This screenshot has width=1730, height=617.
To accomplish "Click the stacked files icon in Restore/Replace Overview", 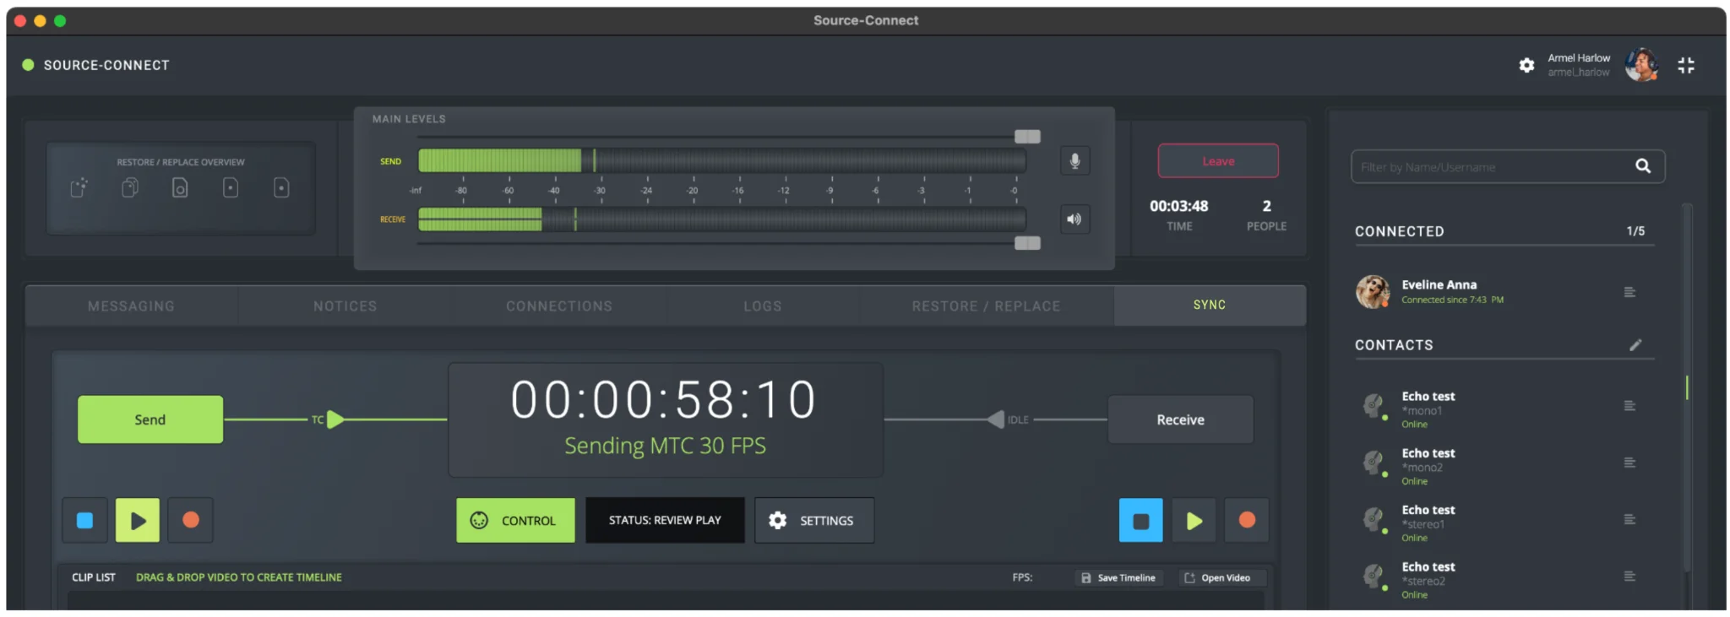I will pos(129,187).
